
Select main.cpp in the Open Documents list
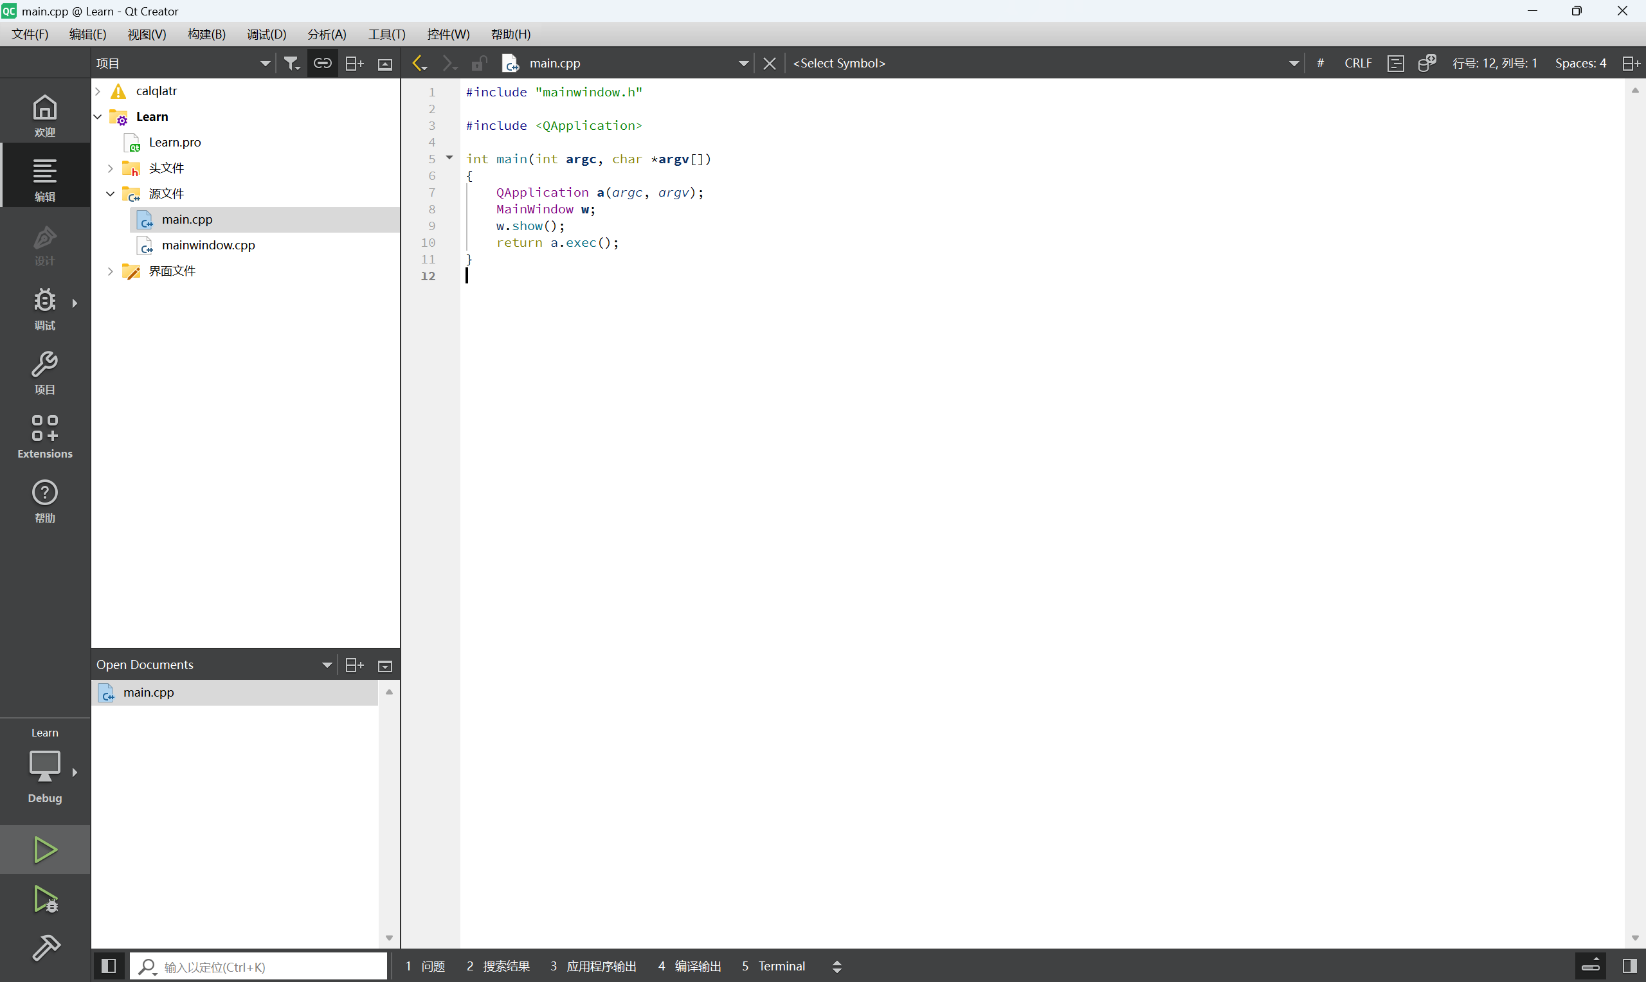pyautogui.click(x=235, y=692)
